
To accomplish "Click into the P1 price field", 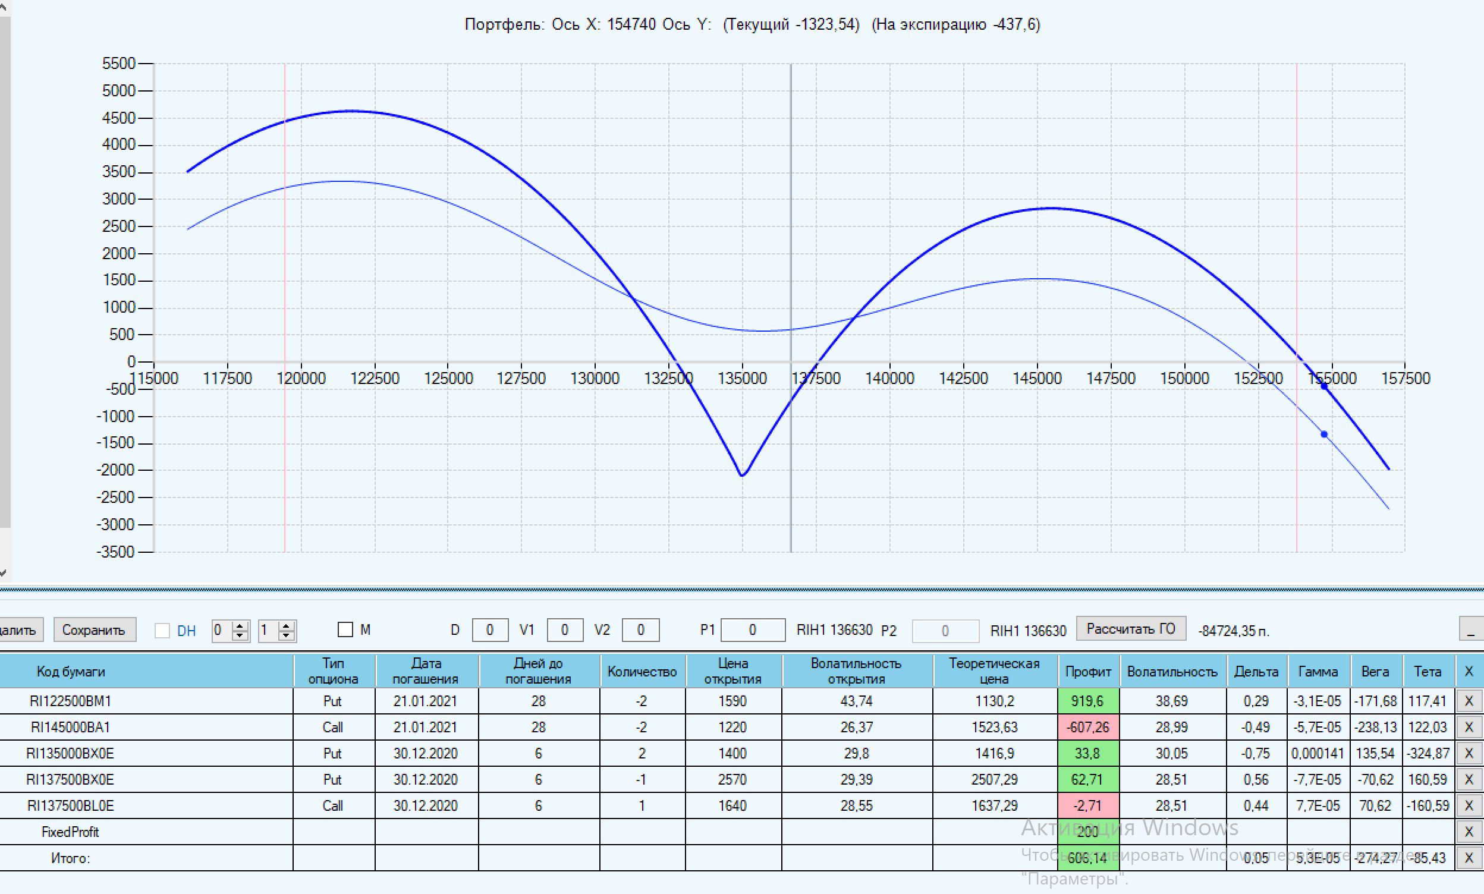I will [x=752, y=629].
